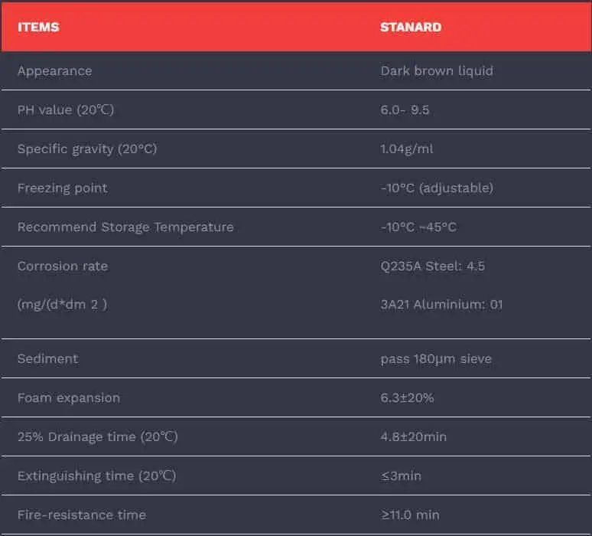The image size is (592, 536).
Task: Select the Extinguishing time (20℃) label
Action: 96,476
